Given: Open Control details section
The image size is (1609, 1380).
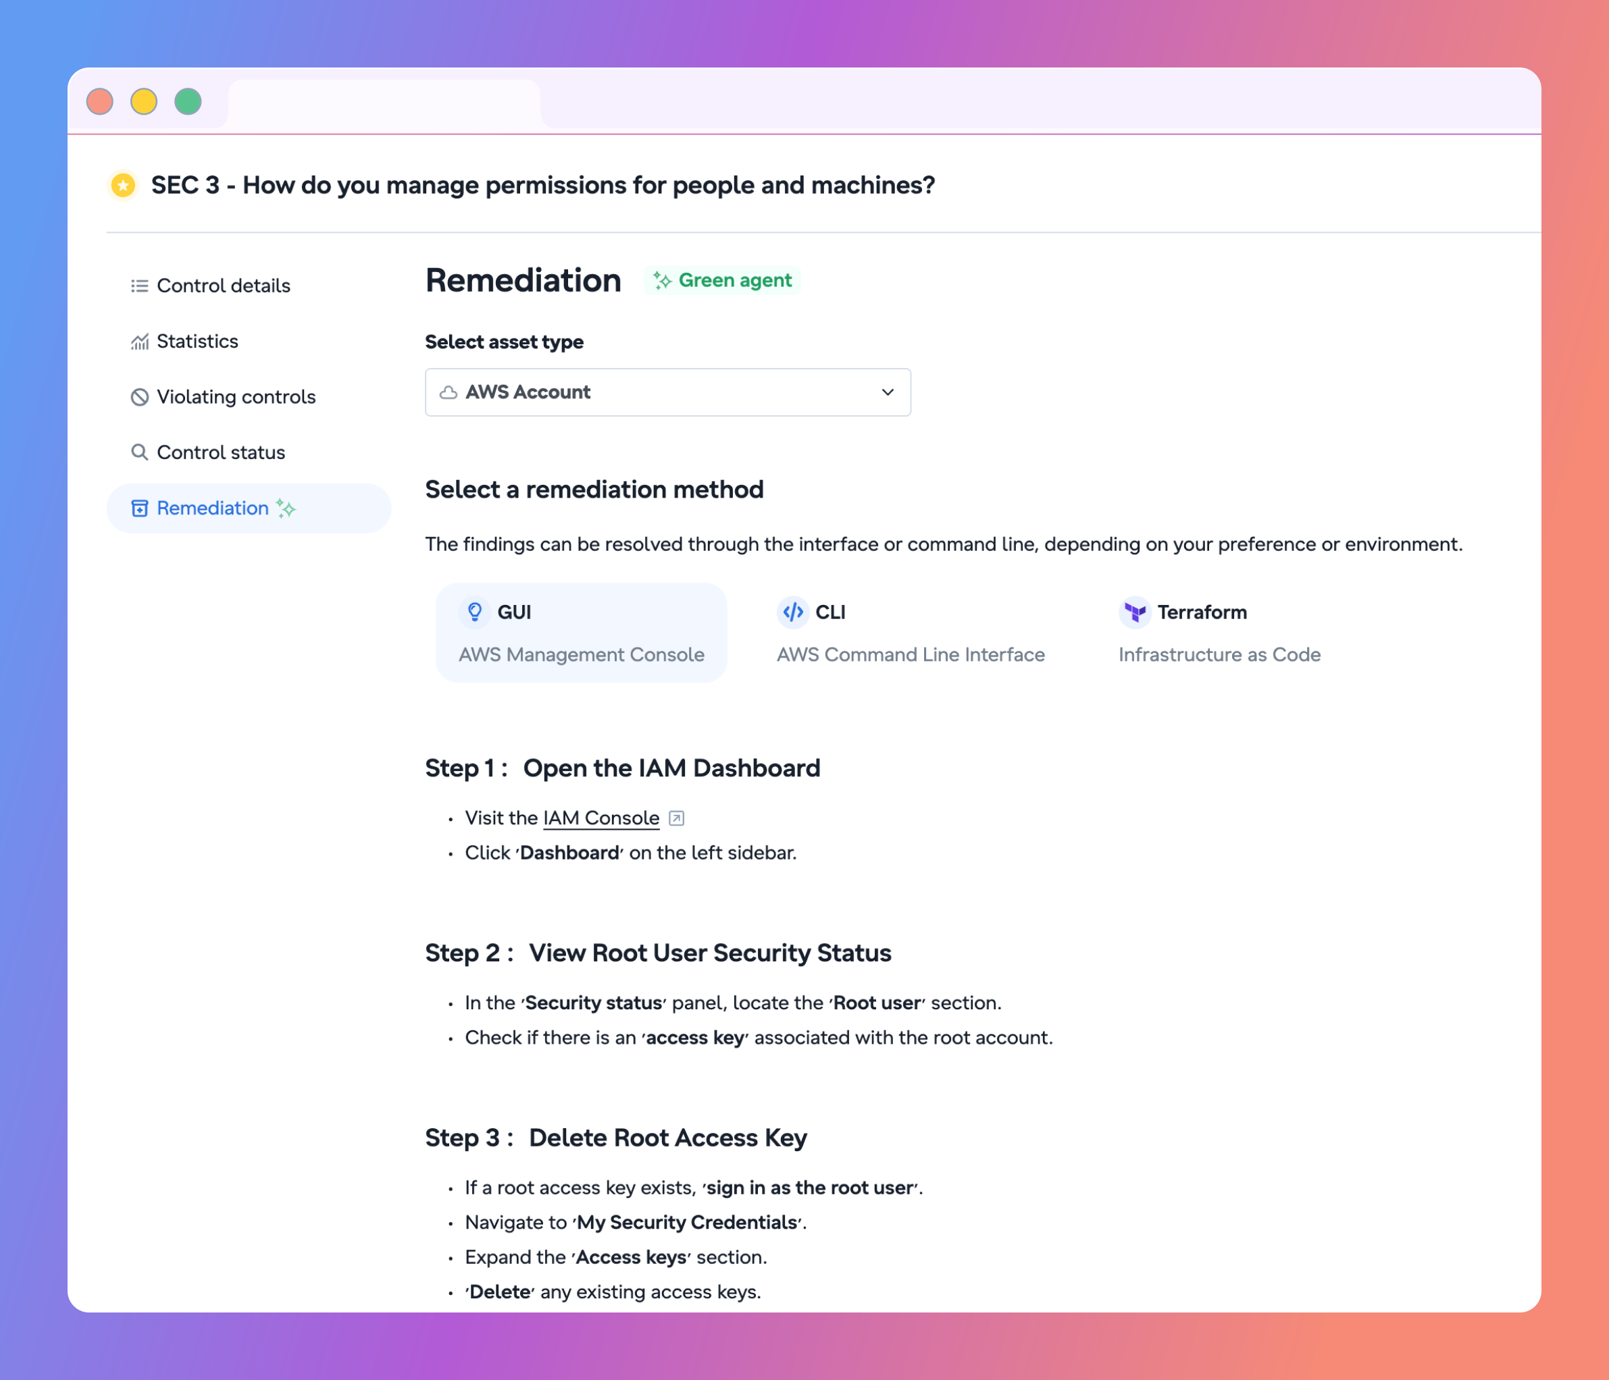Looking at the screenshot, I should pyautogui.click(x=249, y=286).
